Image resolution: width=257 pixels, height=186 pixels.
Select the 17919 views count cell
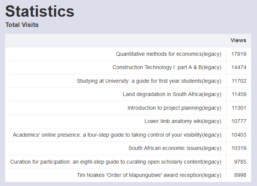[239, 54]
